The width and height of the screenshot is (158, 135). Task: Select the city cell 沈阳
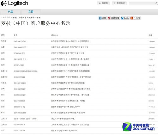point(3,53)
